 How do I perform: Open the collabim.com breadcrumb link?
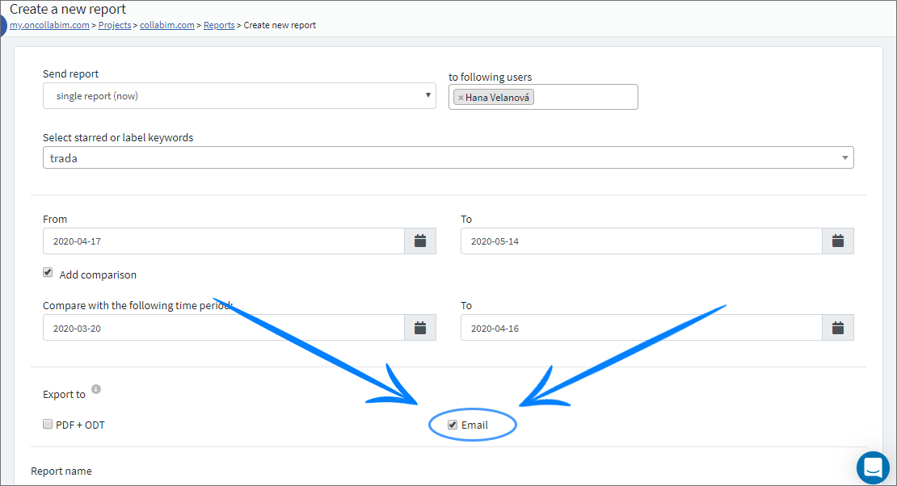[x=167, y=25]
